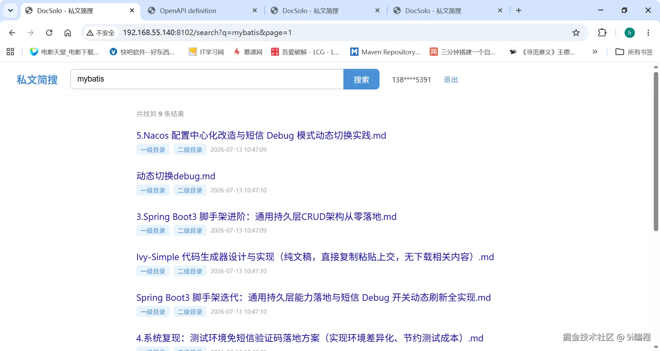Click the address bar URL

[207, 33]
